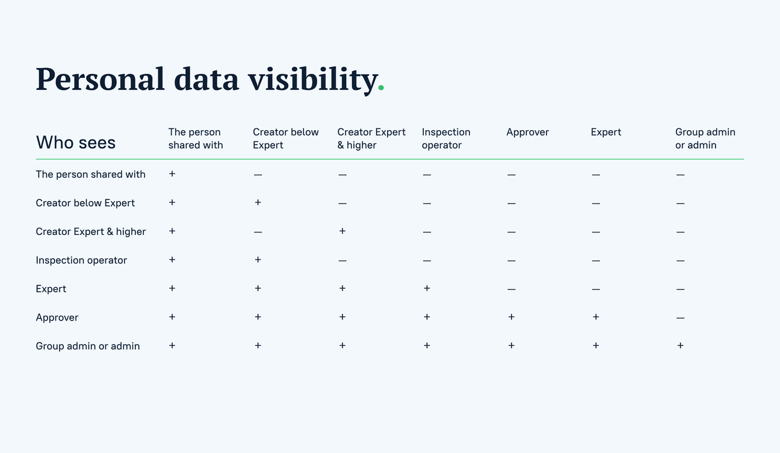Click the minus in Inspection operator row, Inspection operator column
This screenshot has width=780, height=453.
(x=427, y=261)
